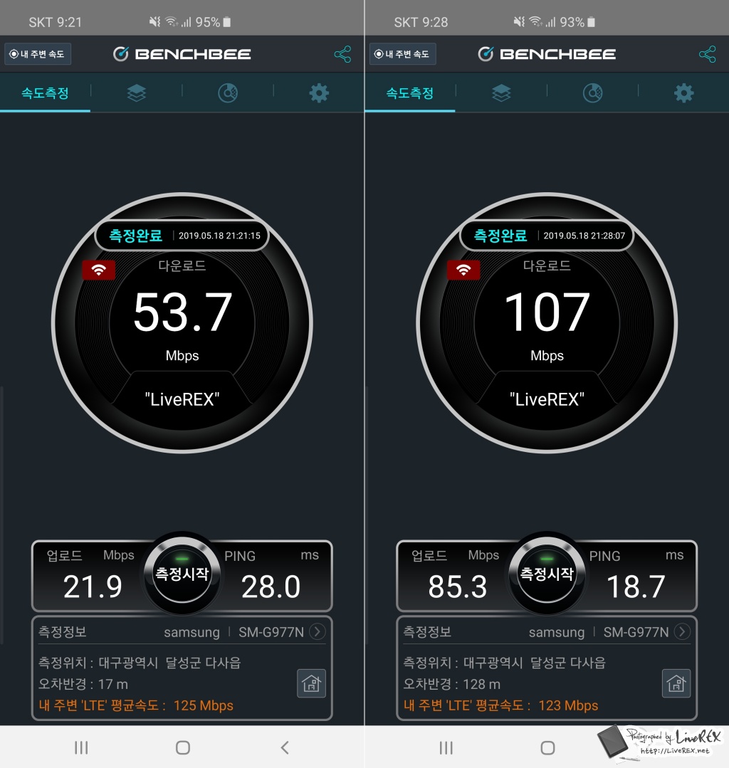The width and height of the screenshot is (729, 768).
Task: Tap LTE average speed 125 Mbps line
Action: tap(136, 705)
